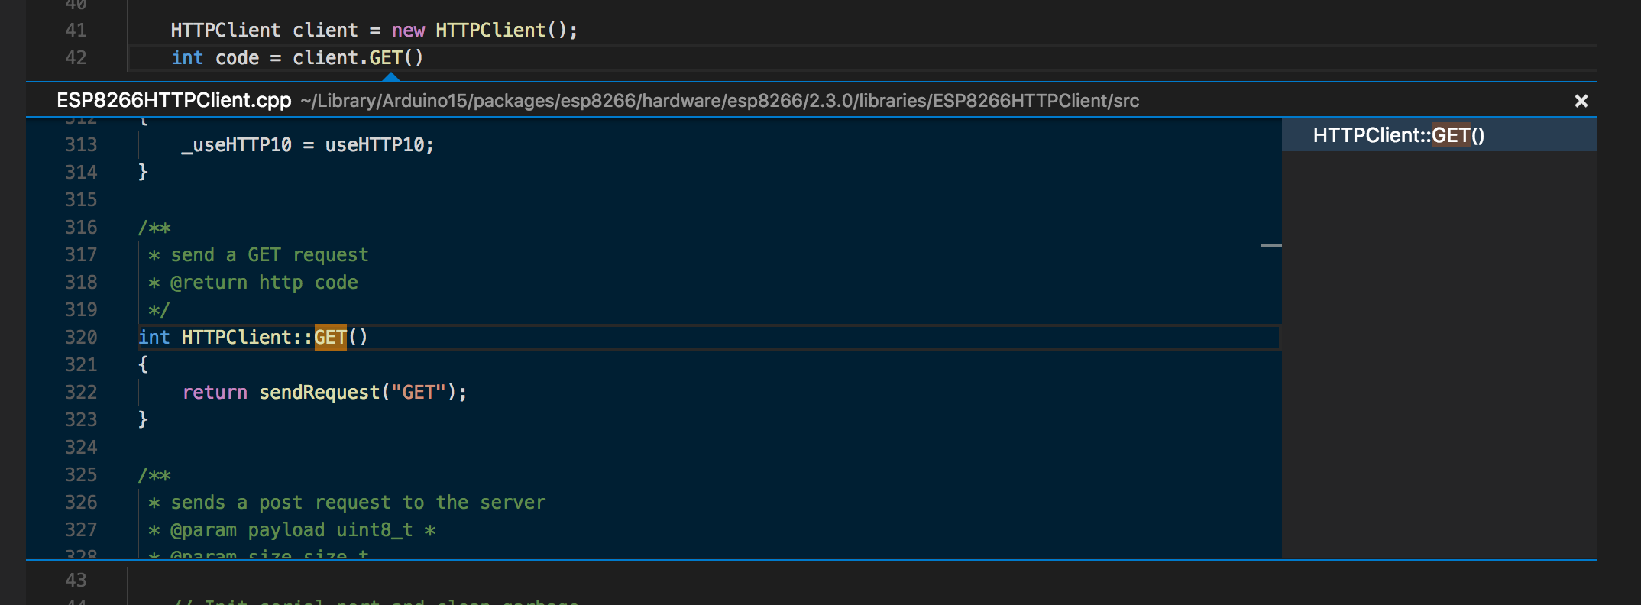This screenshot has height=605, width=1641.
Task: Open ESP8266HTTPClient.cpp file title link
Action: tap(174, 100)
